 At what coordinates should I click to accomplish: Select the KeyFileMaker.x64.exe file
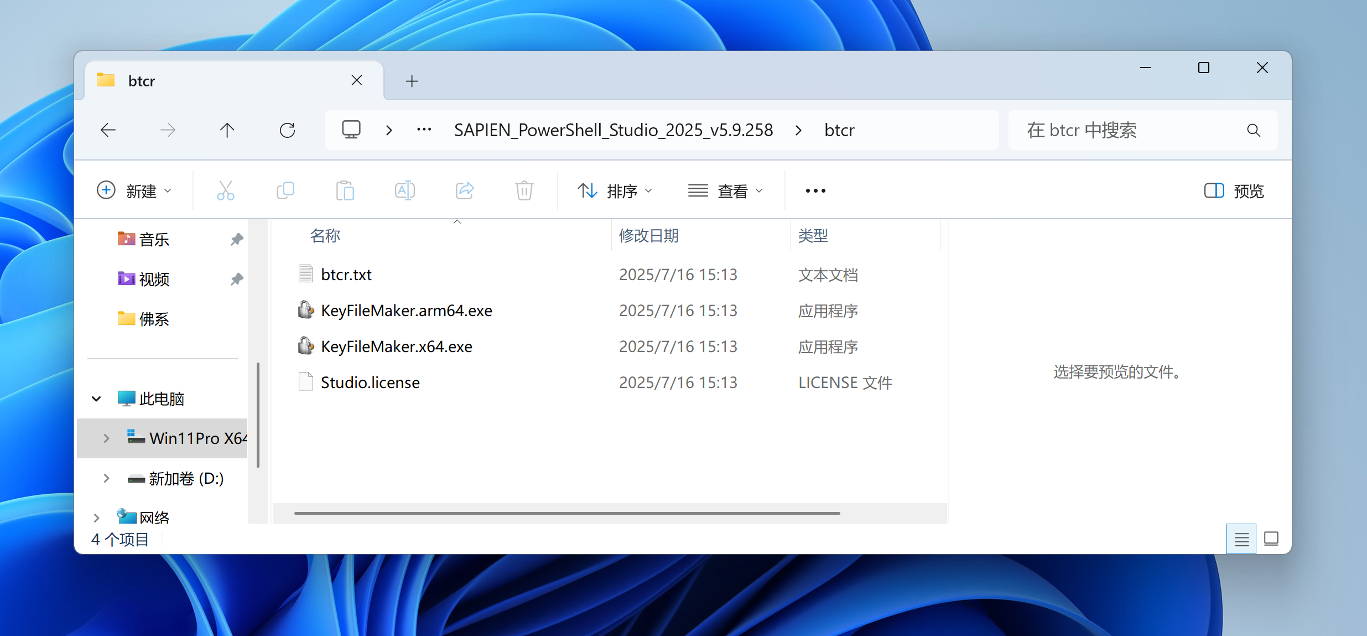396,347
